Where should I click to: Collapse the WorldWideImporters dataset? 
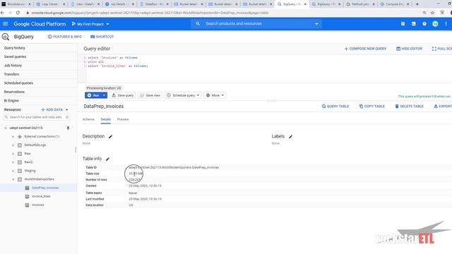(13, 179)
